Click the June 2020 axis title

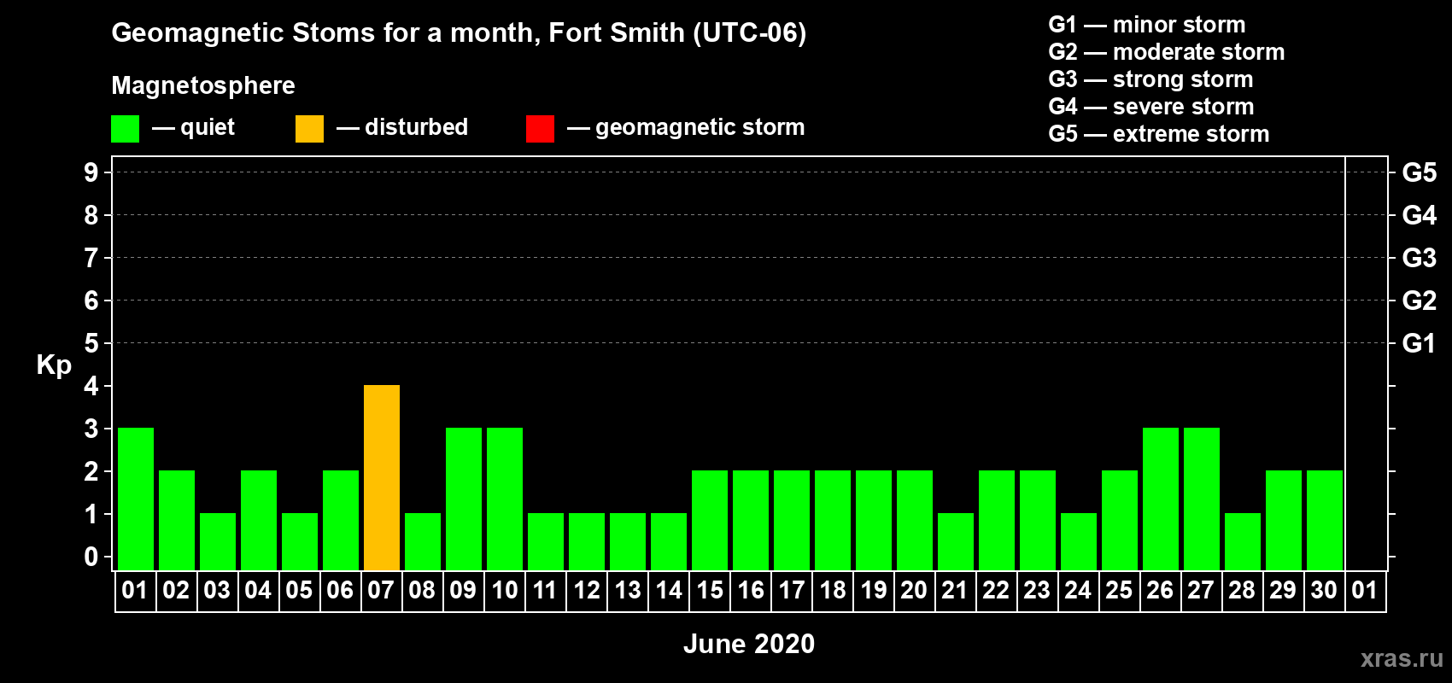(749, 644)
